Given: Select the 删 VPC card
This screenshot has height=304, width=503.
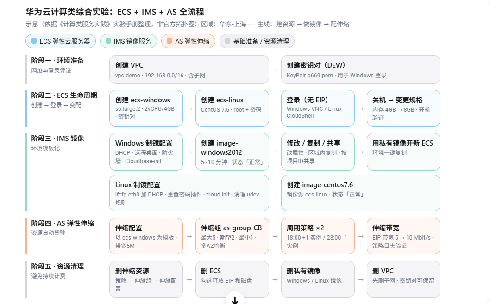Looking at the screenshot, I should pyautogui.click(x=403, y=279).
